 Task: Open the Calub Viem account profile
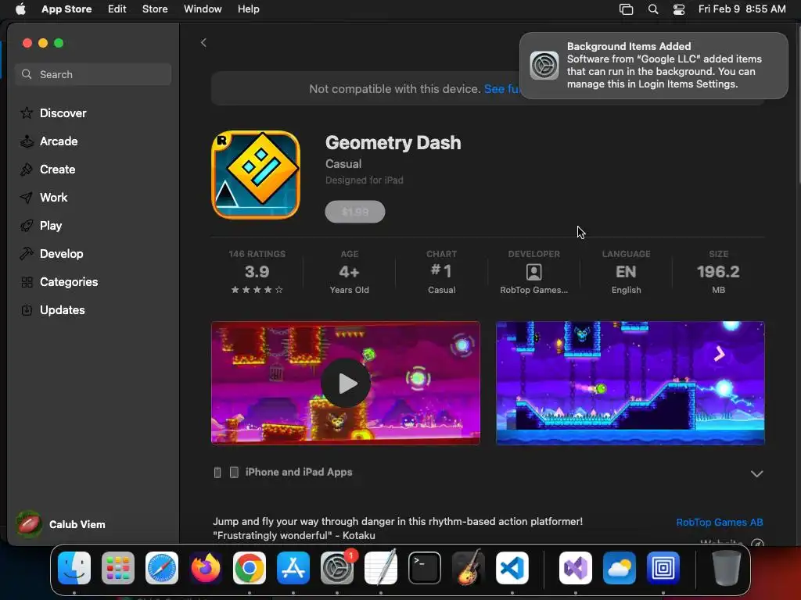[61, 524]
